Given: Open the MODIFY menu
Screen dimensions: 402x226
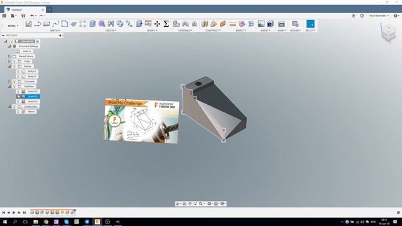Looking at the screenshot, I should [152, 31].
